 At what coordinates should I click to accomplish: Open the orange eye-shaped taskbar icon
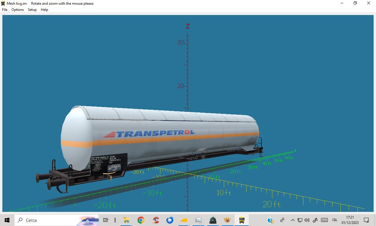(x=227, y=220)
